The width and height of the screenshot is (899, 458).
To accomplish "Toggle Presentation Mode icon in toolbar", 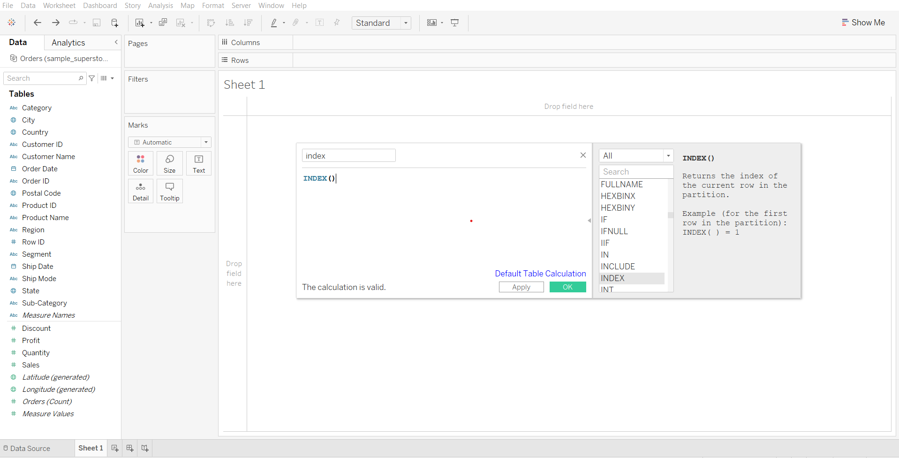I will click(454, 23).
